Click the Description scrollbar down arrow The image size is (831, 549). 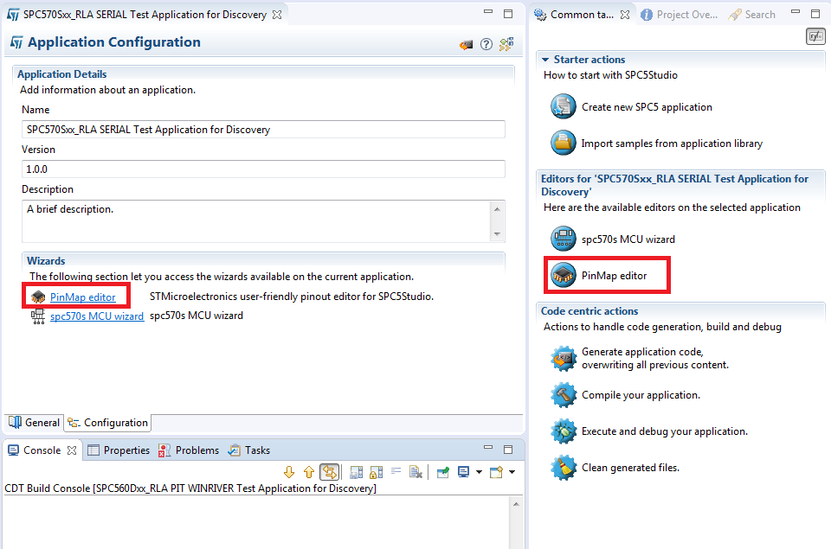pos(497,234)
